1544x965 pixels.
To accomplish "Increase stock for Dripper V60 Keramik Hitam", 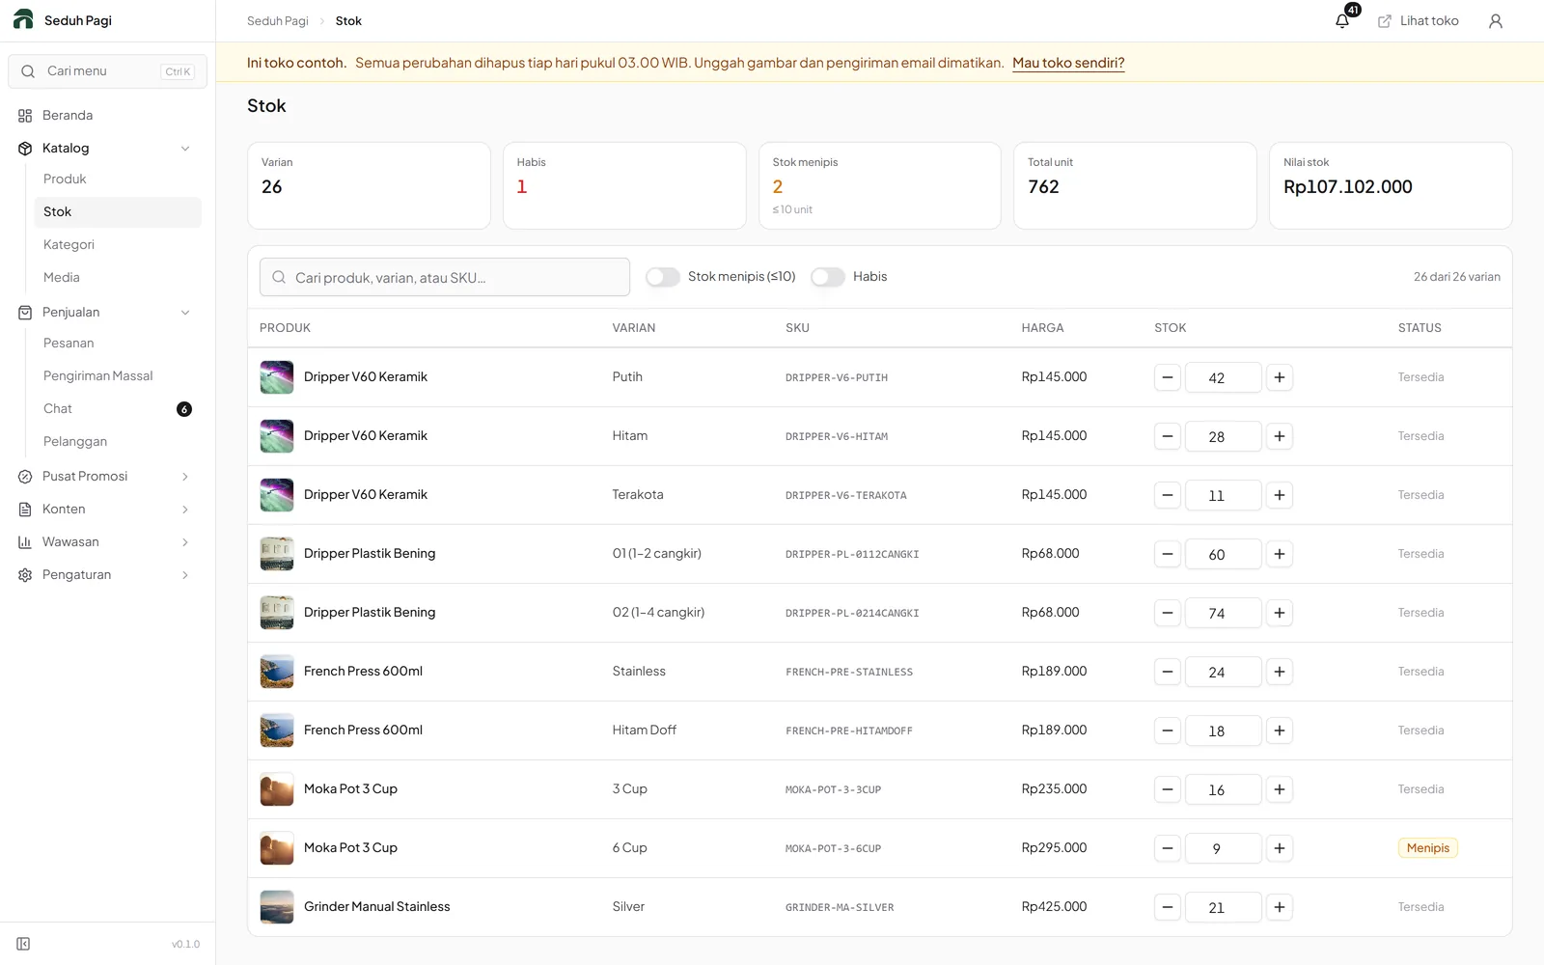I will point(1280,436).
